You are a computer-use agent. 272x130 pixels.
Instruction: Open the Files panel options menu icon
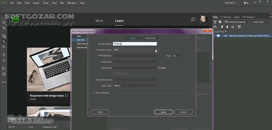click(x=271, y=17)
